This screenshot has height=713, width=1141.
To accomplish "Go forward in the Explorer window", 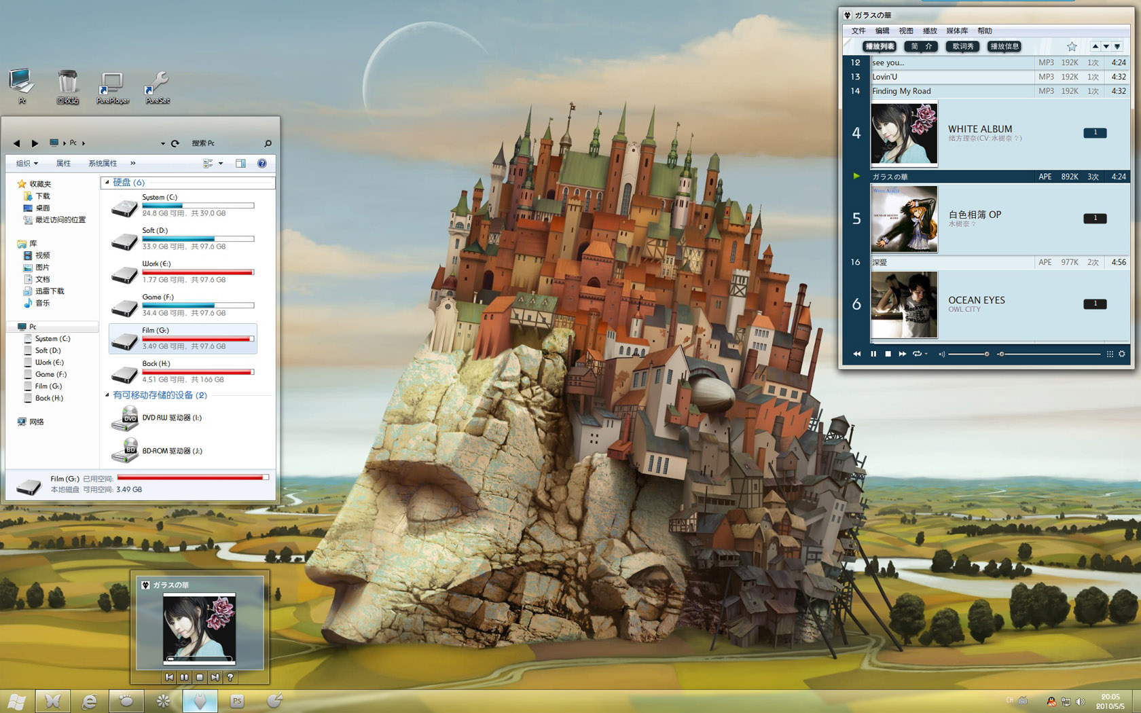I will click(35, 143).
